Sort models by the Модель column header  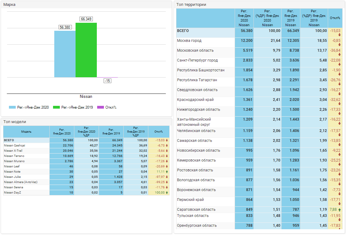coord(26,132)
